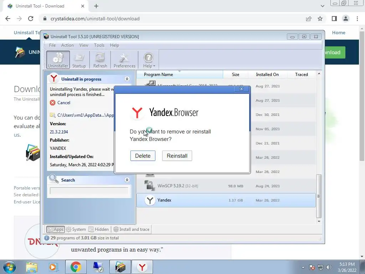Open Preferences from the toolbar
This screenshot has height=274, width=365.
coord(124,60)
